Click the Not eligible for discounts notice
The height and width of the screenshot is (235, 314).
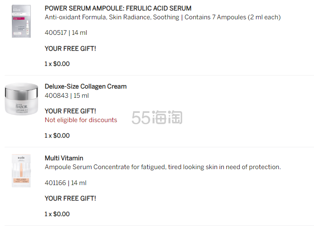(81, 120)
